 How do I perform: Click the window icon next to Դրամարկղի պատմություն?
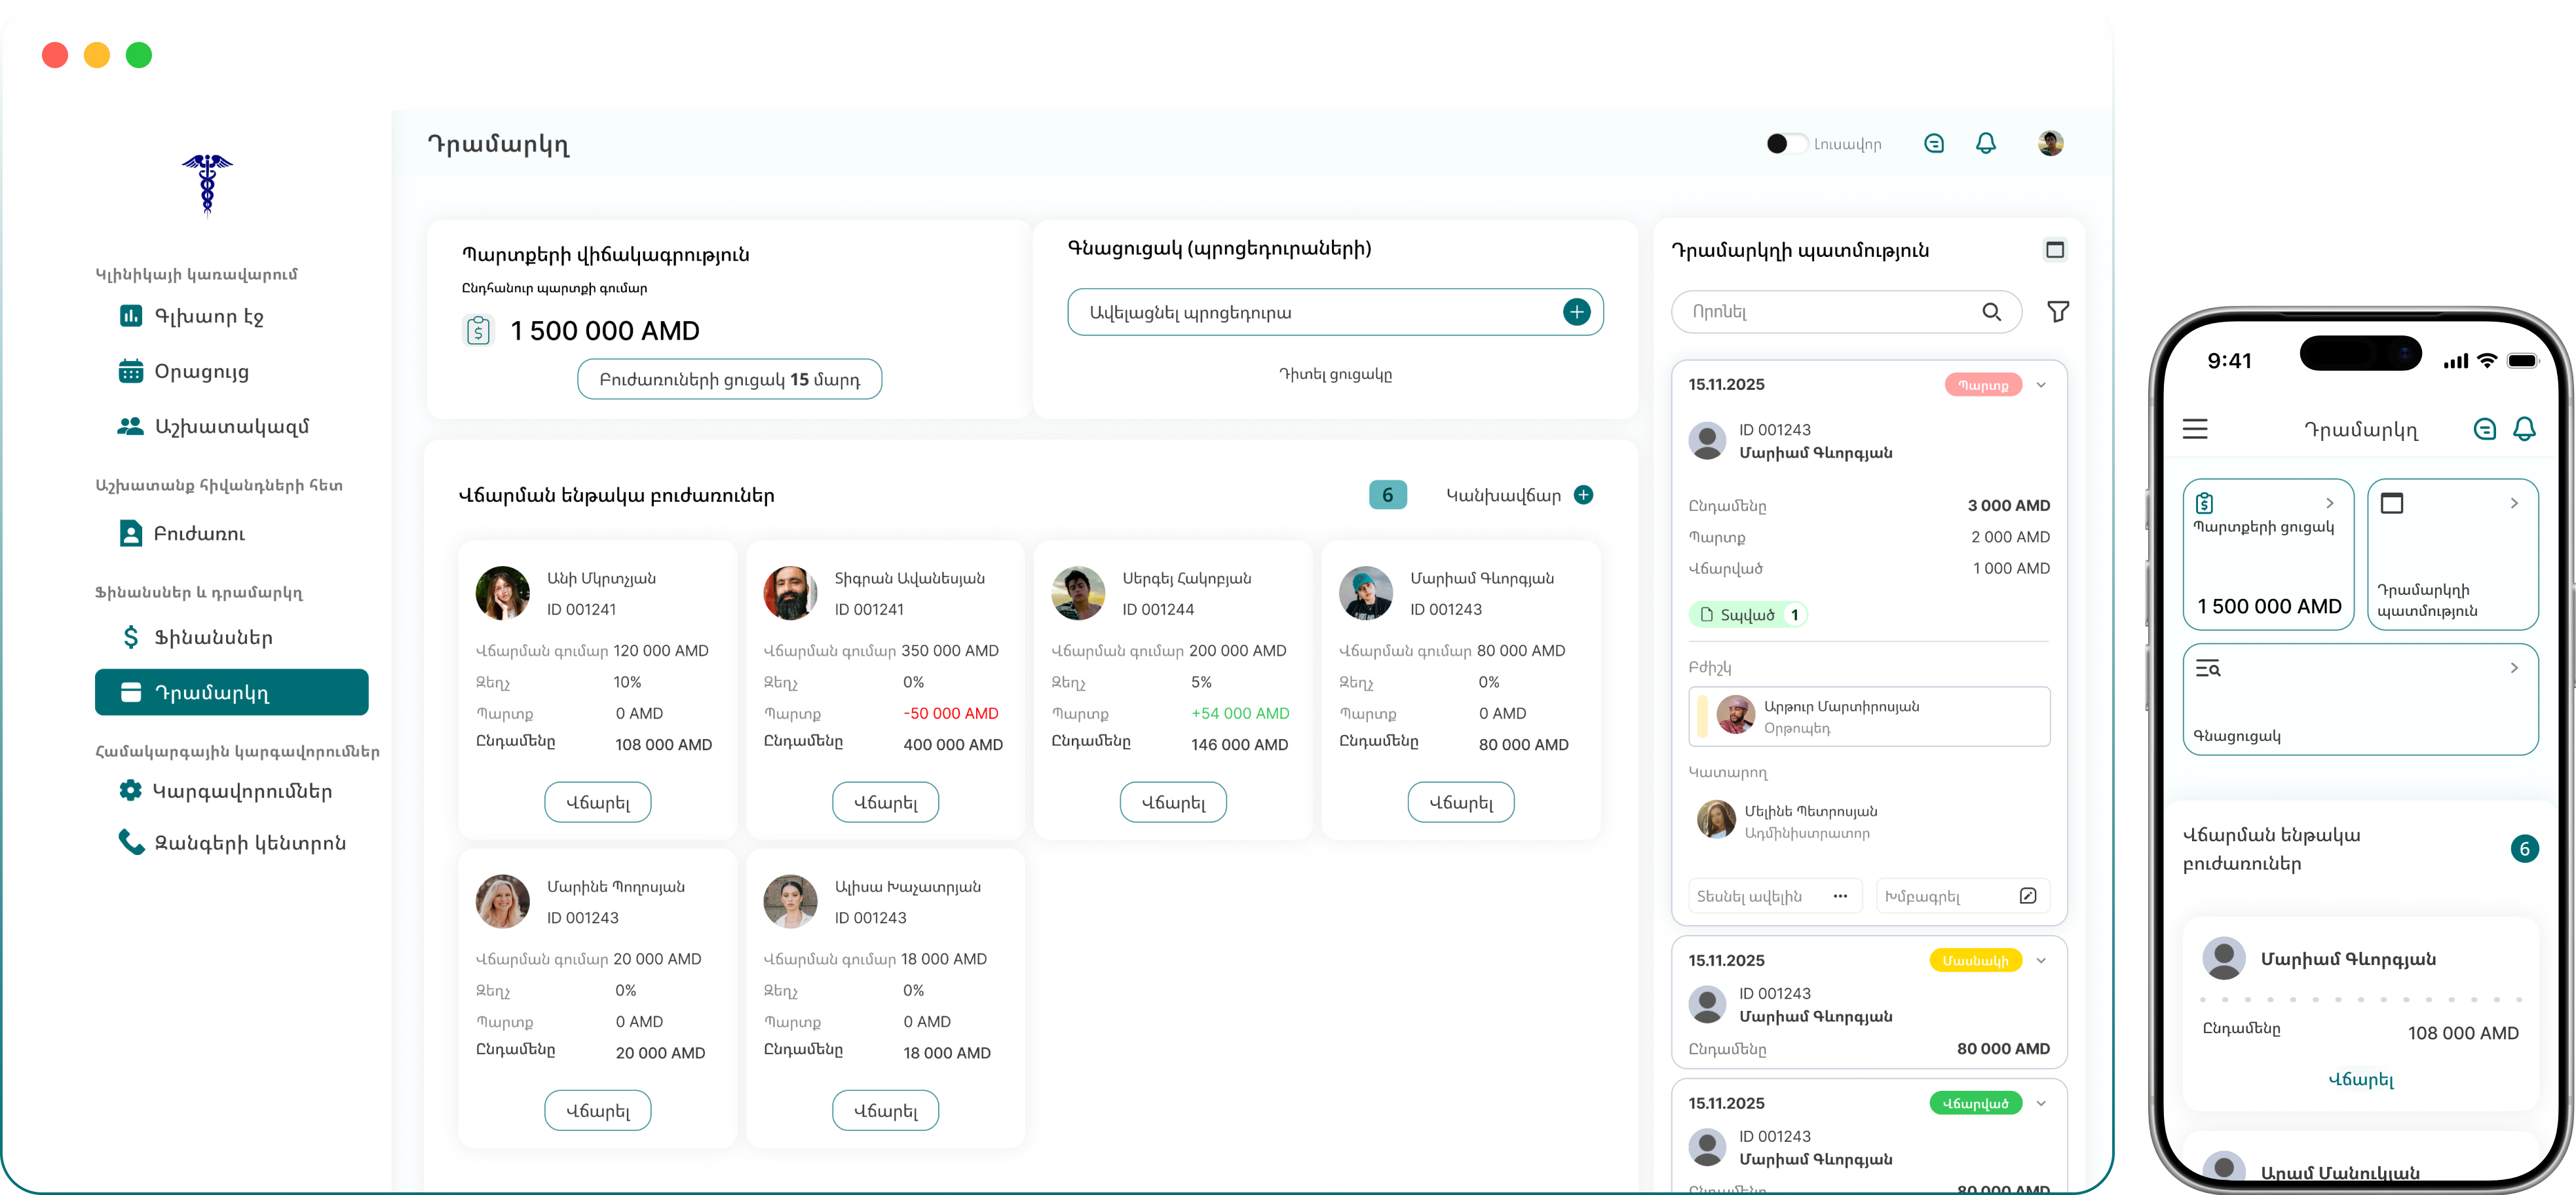2055,250
